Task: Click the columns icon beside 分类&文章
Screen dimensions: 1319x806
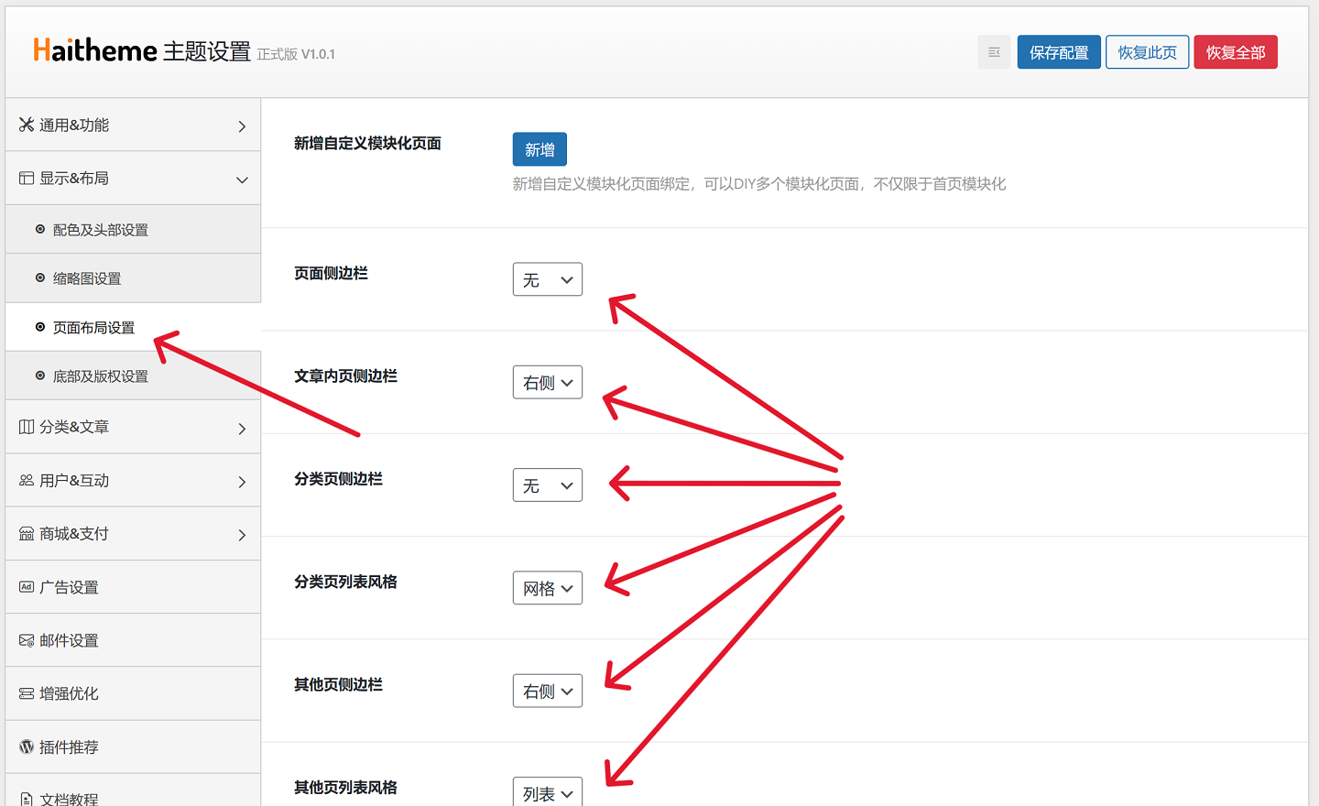Action: pos(27,427)
